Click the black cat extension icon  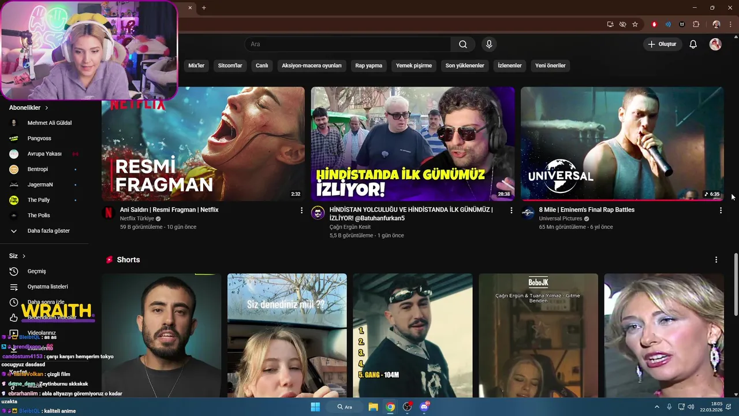pyautogui.click(x=682, y=24)
